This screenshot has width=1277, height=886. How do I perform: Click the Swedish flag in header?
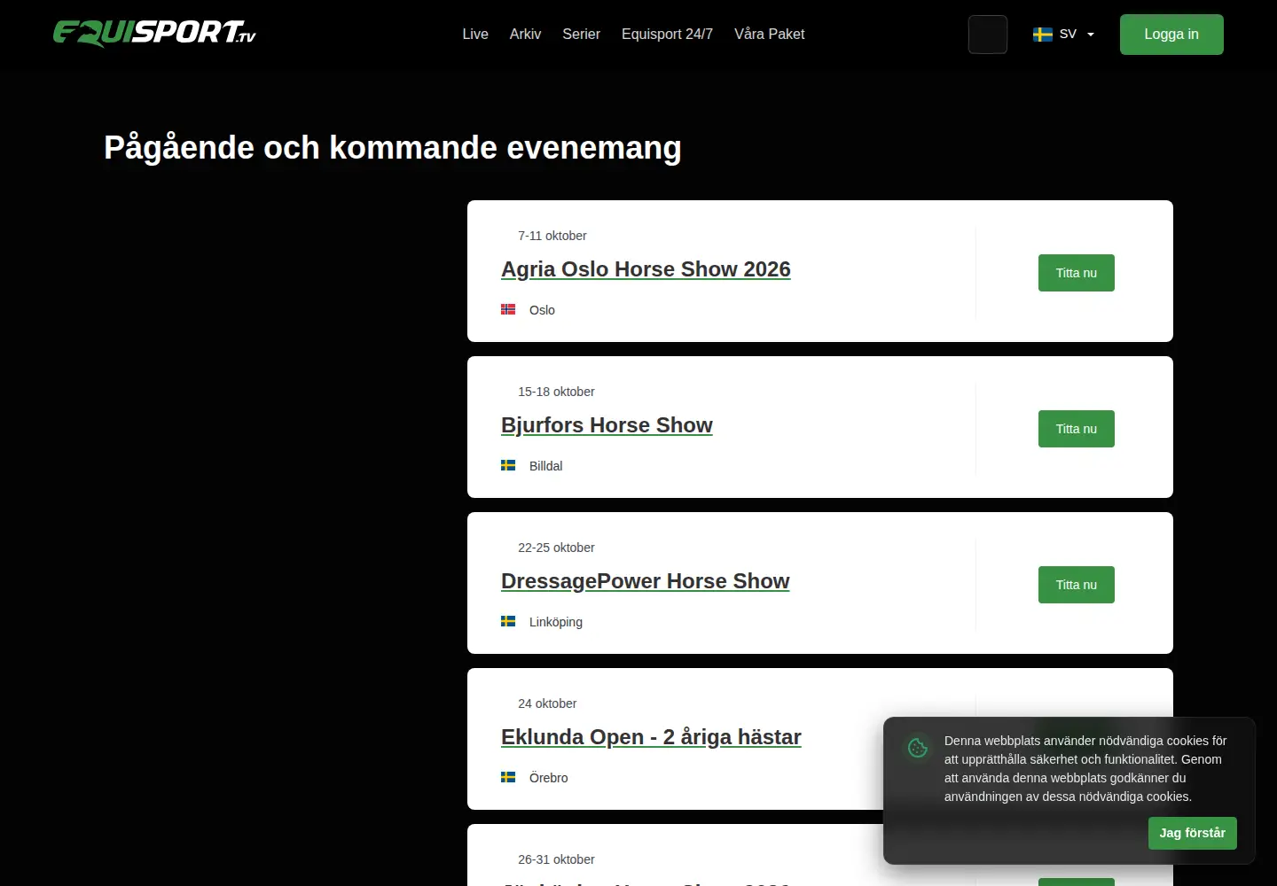coord(1043,35)
